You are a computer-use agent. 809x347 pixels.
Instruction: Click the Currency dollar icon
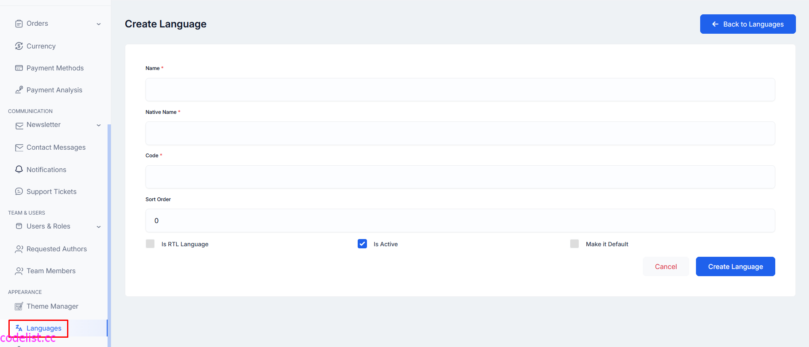click(x=19, y=46)
